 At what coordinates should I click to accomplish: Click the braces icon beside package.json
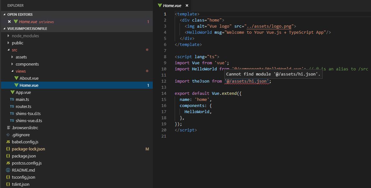pyautogui.click(x=8, y=156)
